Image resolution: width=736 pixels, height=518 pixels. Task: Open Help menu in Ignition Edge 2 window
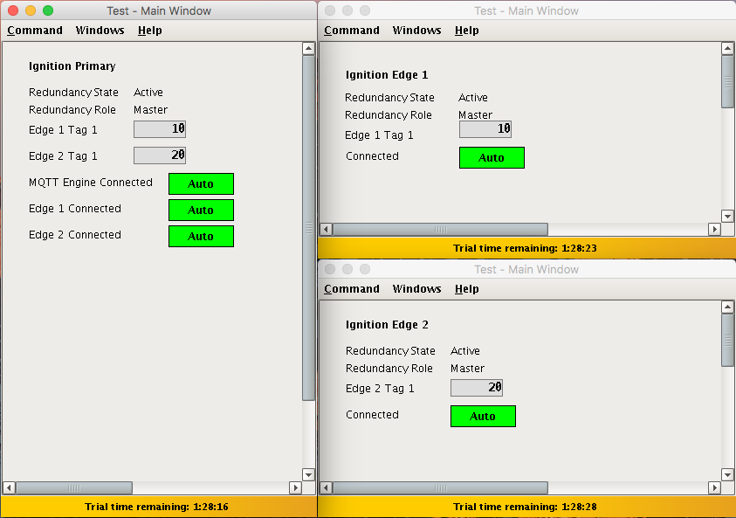point(466,289)
